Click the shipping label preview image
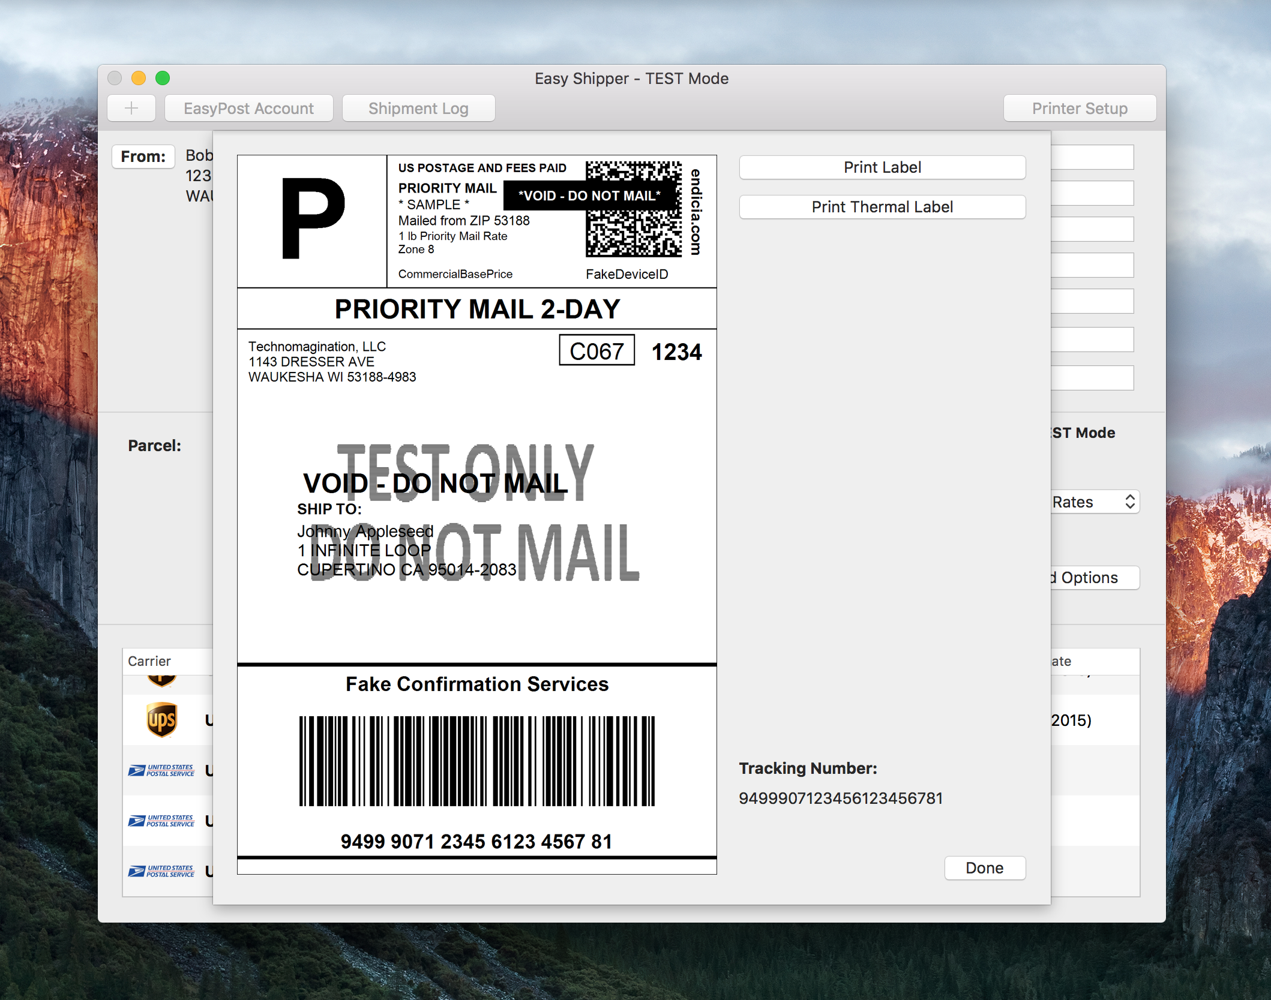 (x=477, y=515)
